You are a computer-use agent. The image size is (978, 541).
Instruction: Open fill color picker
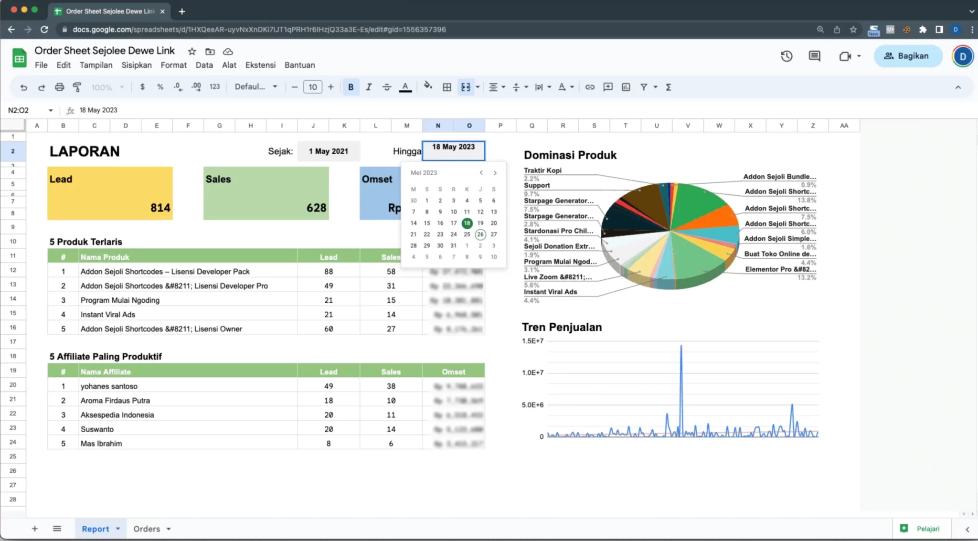428,86
